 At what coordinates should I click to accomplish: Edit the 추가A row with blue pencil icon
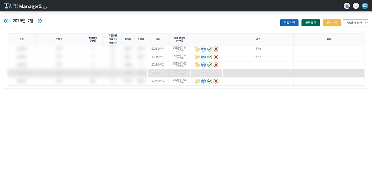(203, 57)
